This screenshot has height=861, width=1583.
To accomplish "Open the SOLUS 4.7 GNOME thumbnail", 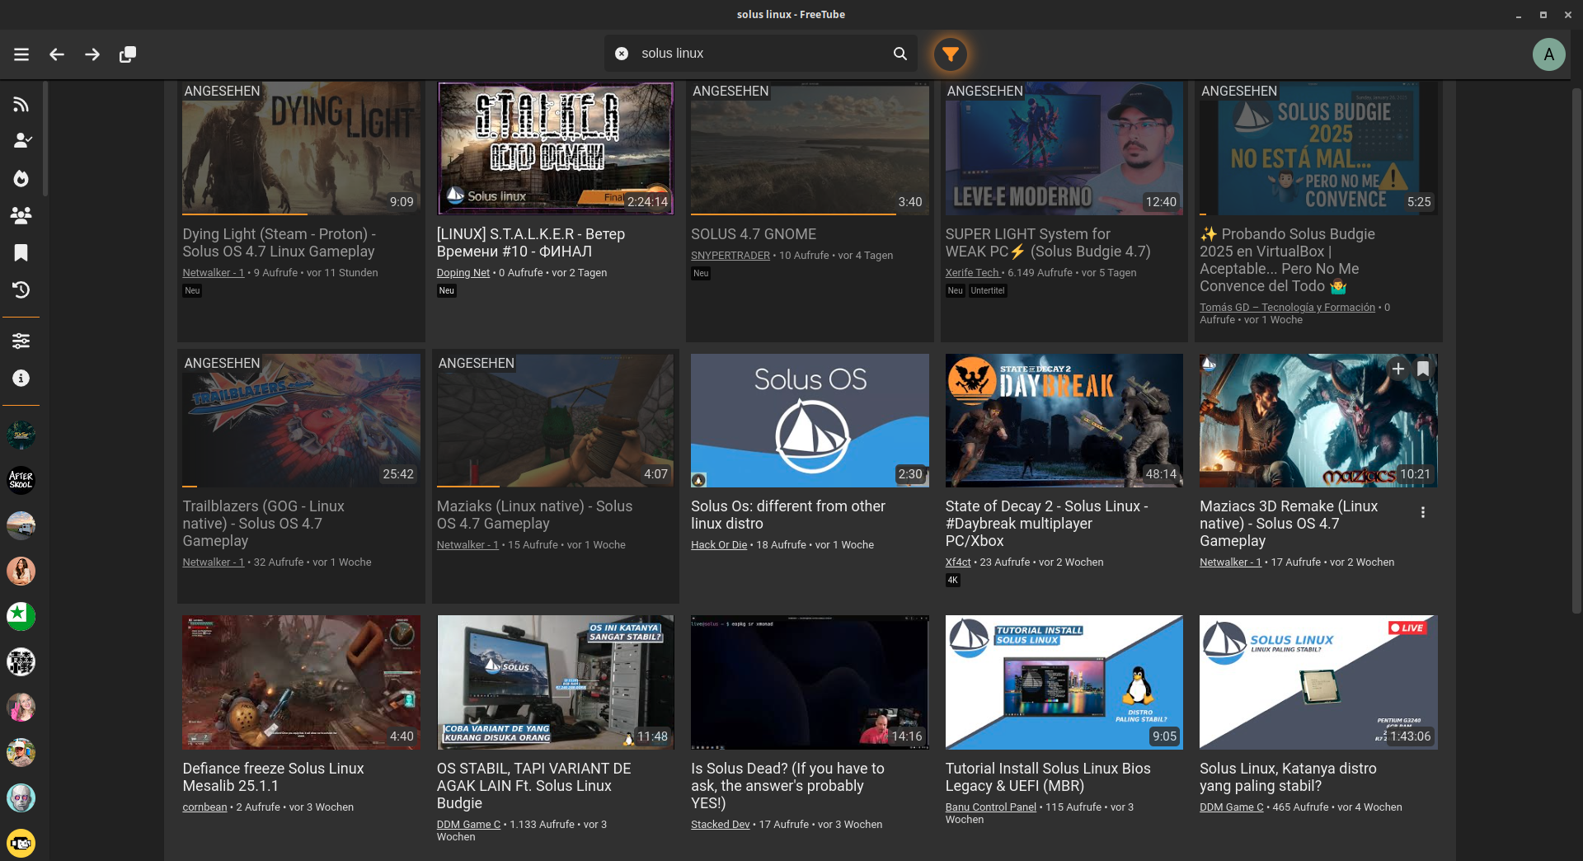I will tap(810, 148).
